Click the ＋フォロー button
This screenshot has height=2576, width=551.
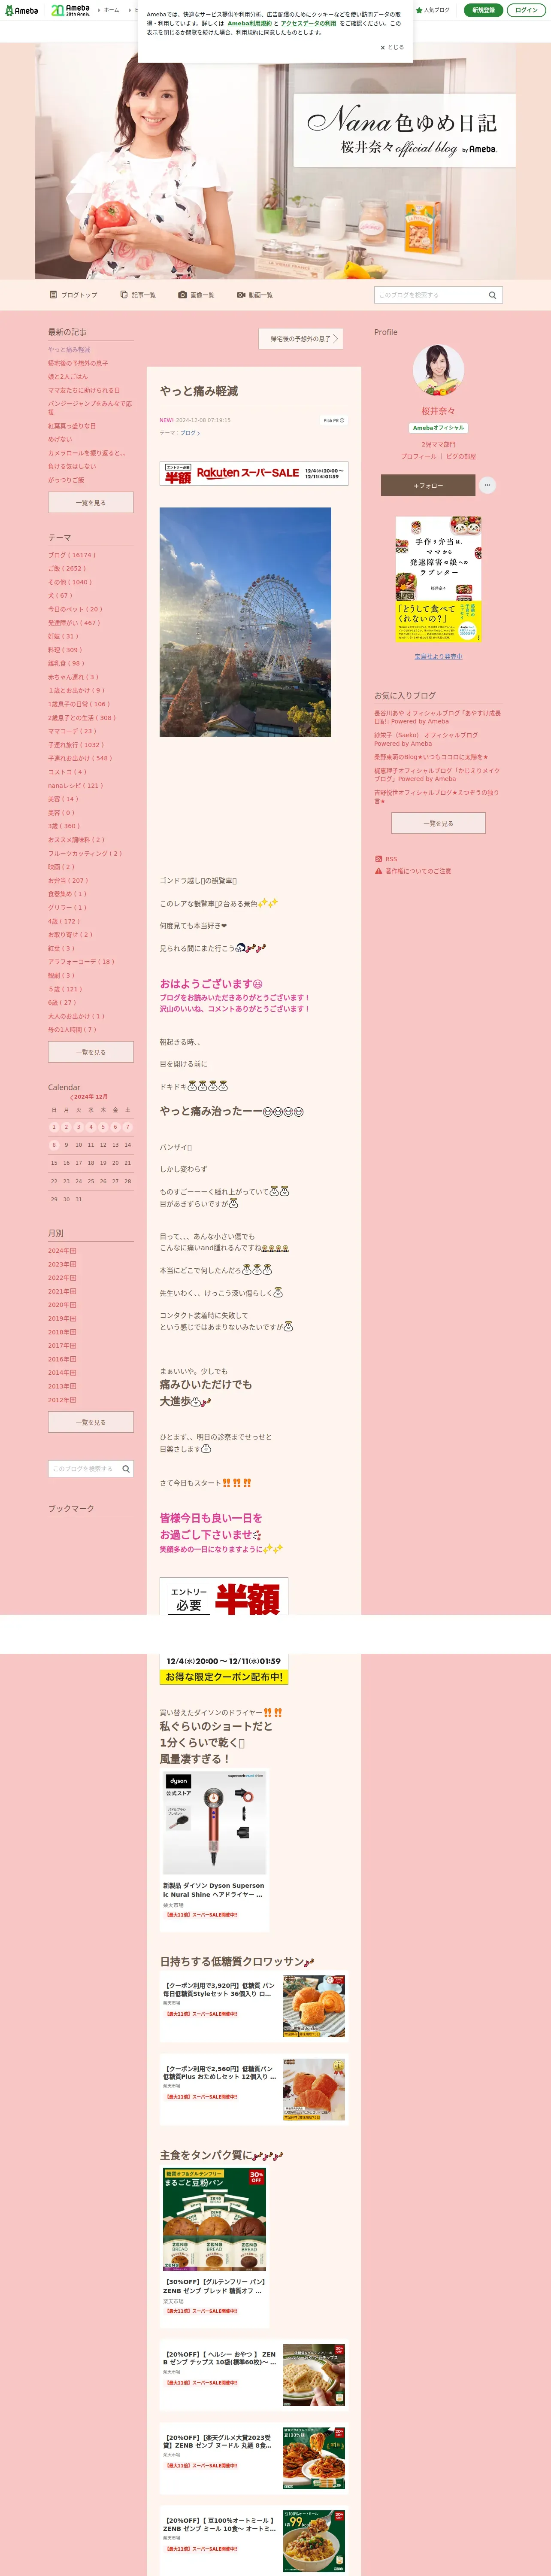[428, 485]
